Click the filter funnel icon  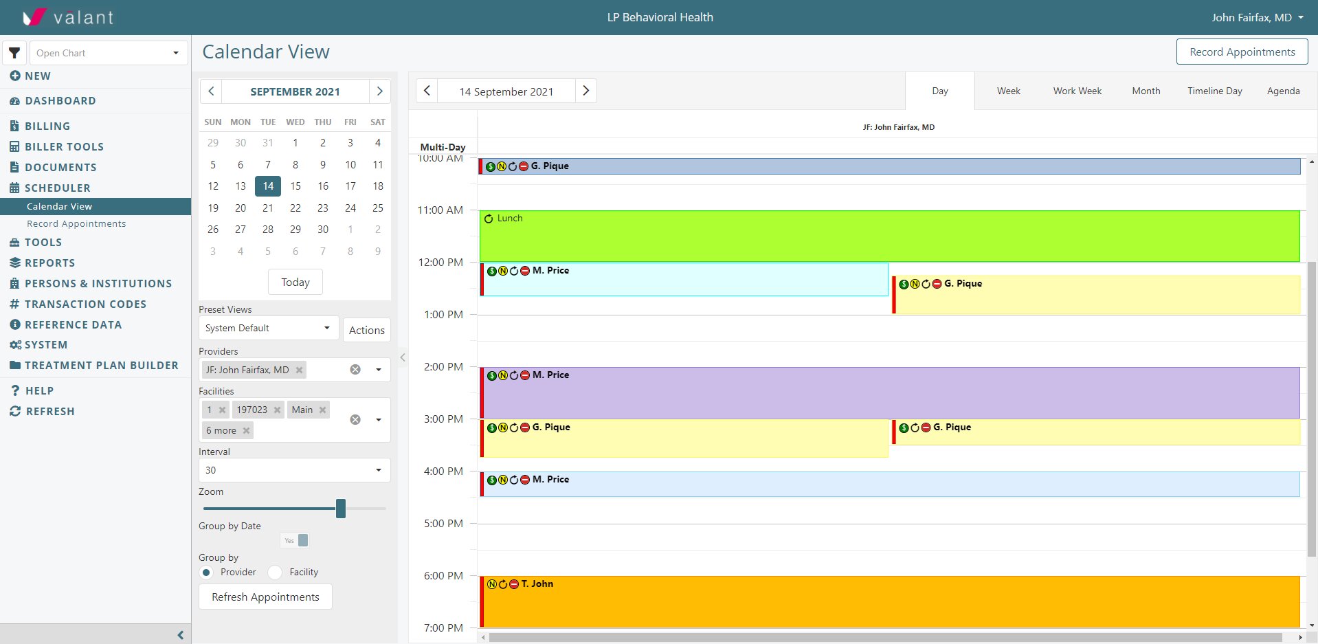point(14,53)
